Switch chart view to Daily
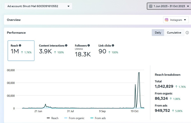Image resolution: width=191 pixels, height=123 pixels. tap(158, 33)
